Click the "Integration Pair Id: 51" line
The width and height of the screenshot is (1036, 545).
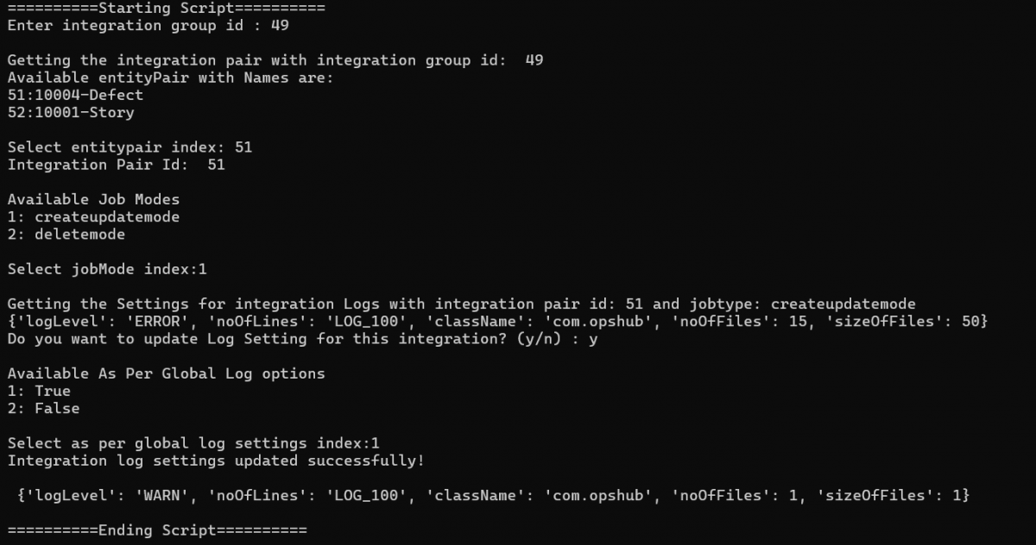[116, 165]
